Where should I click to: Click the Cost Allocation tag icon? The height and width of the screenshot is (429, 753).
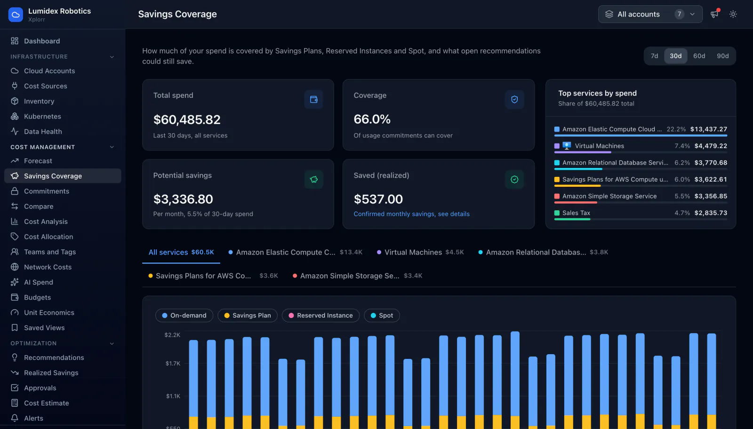tap(15, 237)
